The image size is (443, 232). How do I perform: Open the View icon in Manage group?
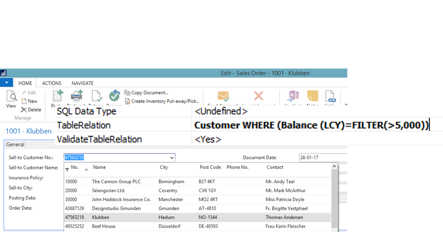[11, 99]
